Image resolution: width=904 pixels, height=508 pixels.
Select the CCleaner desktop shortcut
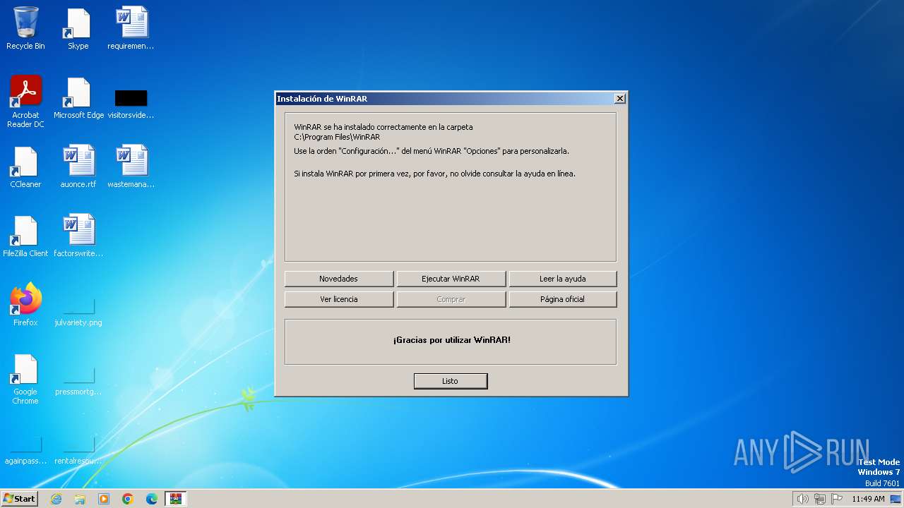[x=25, y=167]
